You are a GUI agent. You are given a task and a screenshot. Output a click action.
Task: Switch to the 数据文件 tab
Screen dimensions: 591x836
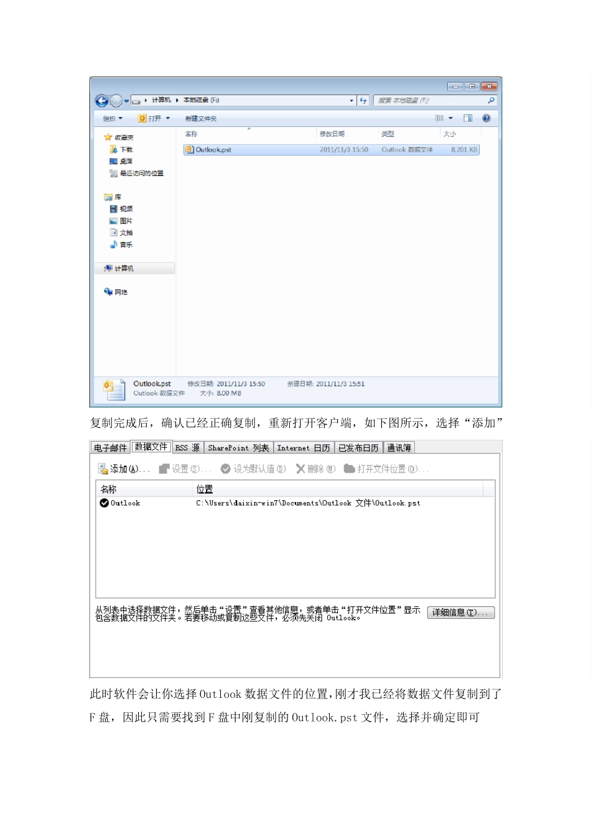151,447
